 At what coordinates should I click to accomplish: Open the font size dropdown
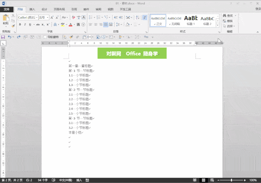(x=48, y=18)
